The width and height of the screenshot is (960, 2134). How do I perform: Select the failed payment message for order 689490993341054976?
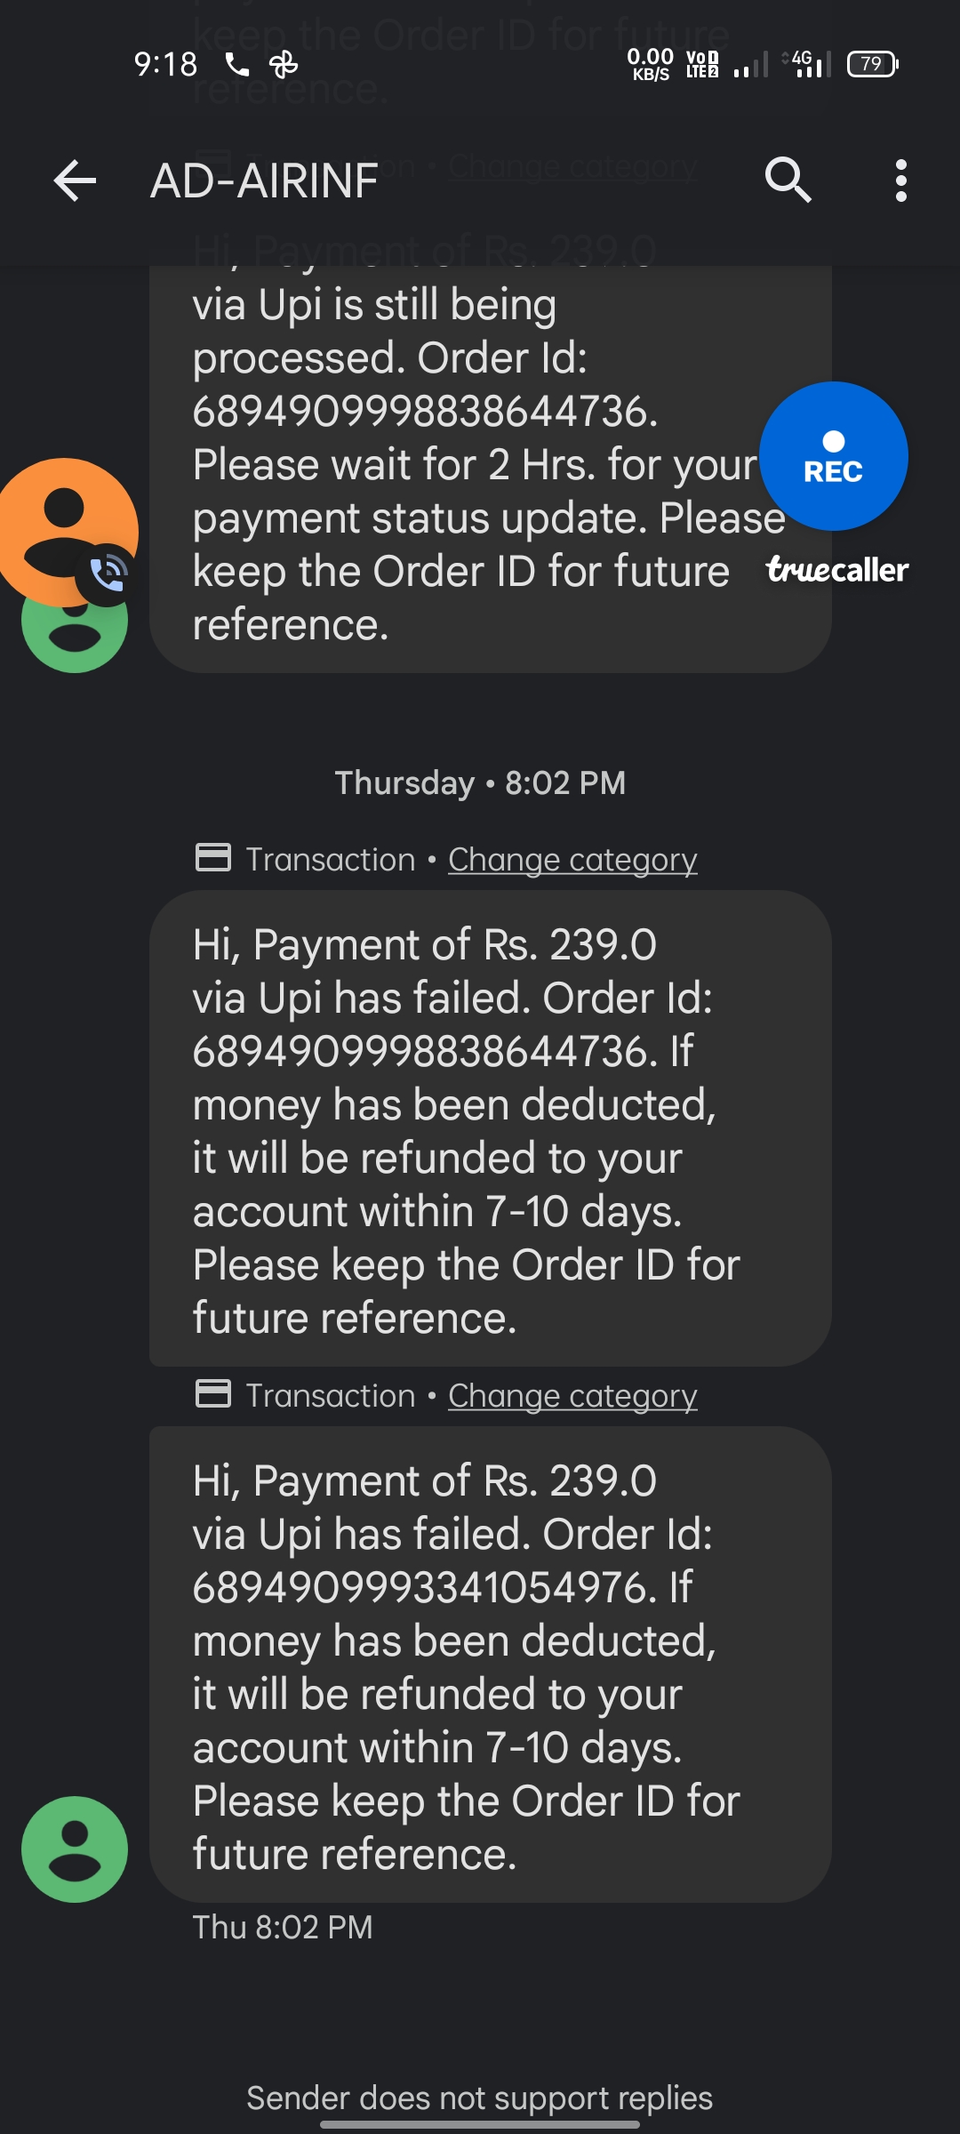click(x=489, y=1665)
